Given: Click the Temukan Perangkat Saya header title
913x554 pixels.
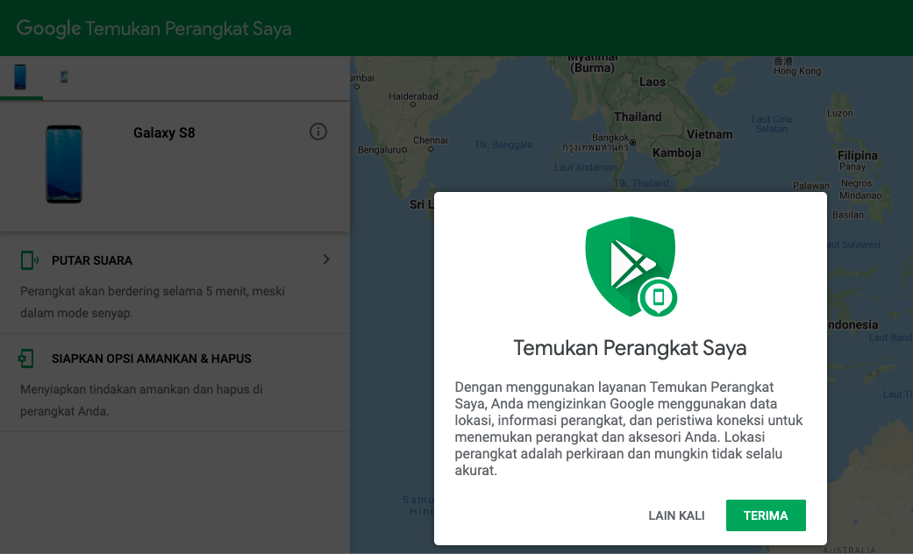Looking at the screenshot, I should [x=189, y=29].
